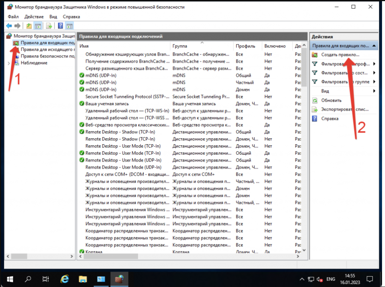Select Правила безопасности подключения tree item
The width and height of the screenshot is (385, 287).
[48, 56]
